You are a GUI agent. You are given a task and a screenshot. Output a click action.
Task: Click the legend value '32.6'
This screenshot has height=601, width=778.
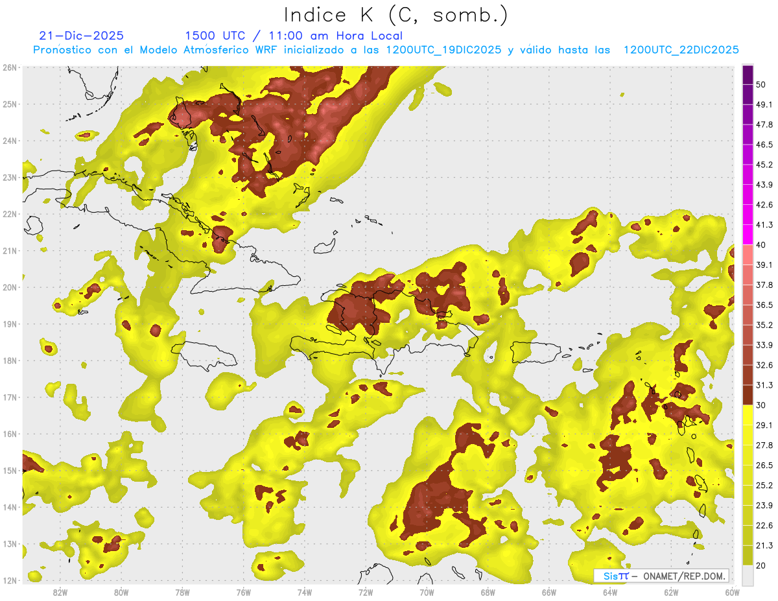coord(764,365)
